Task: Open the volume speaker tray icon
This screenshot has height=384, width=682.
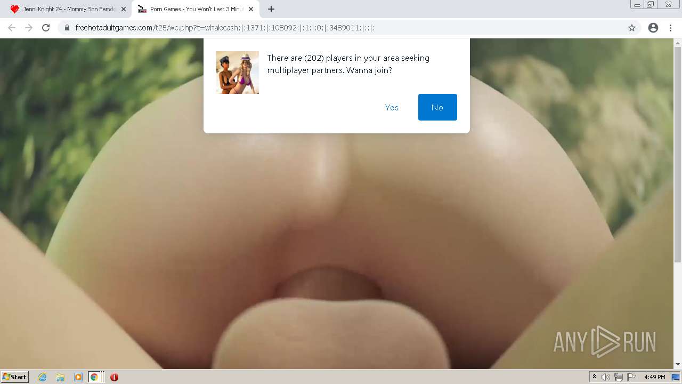Action: [606, 377]
